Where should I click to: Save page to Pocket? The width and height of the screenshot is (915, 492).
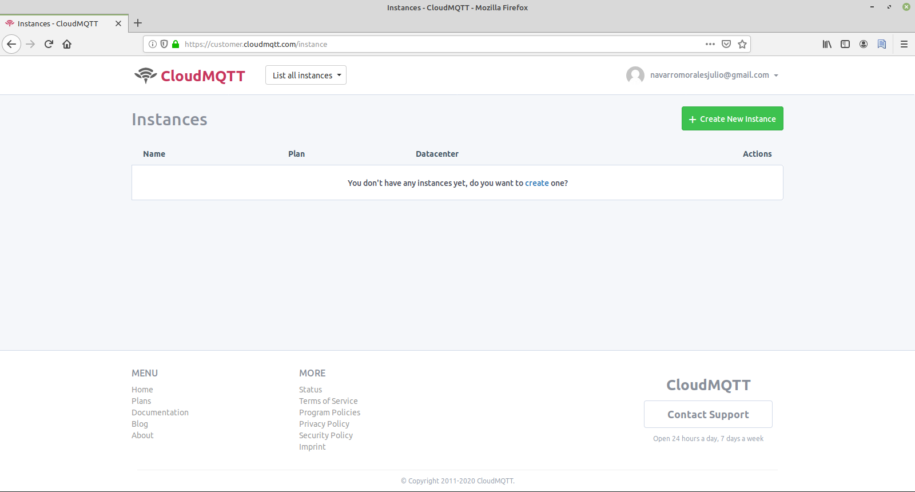click(x=726, y=44)
